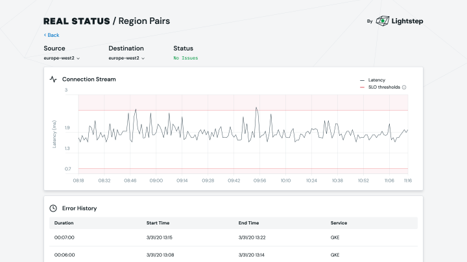This screenshot has height=262, width=467.
Task: Click the Lightstep logo icon
Action: 383,21
